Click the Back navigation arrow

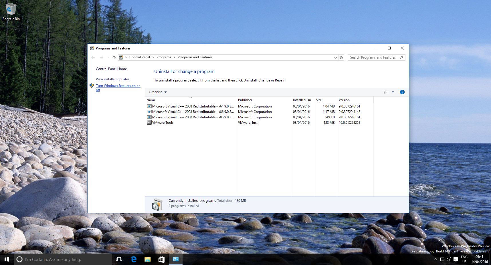(x=93, y=57)
